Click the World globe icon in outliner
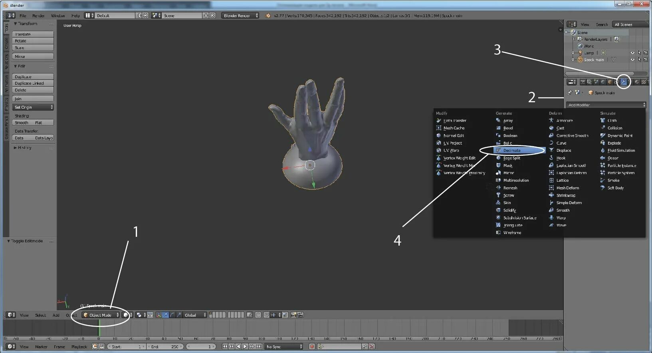The width and height of the screenshot is (652, 353). point(580,46)
